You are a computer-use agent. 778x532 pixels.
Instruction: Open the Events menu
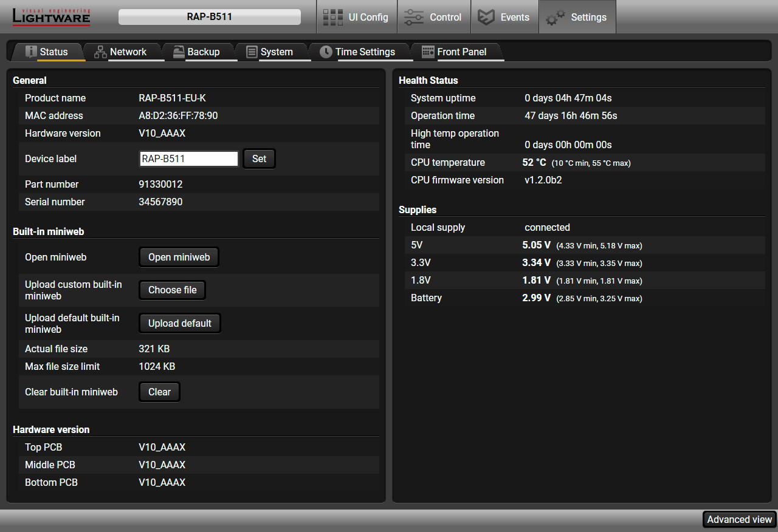[504, 17]
